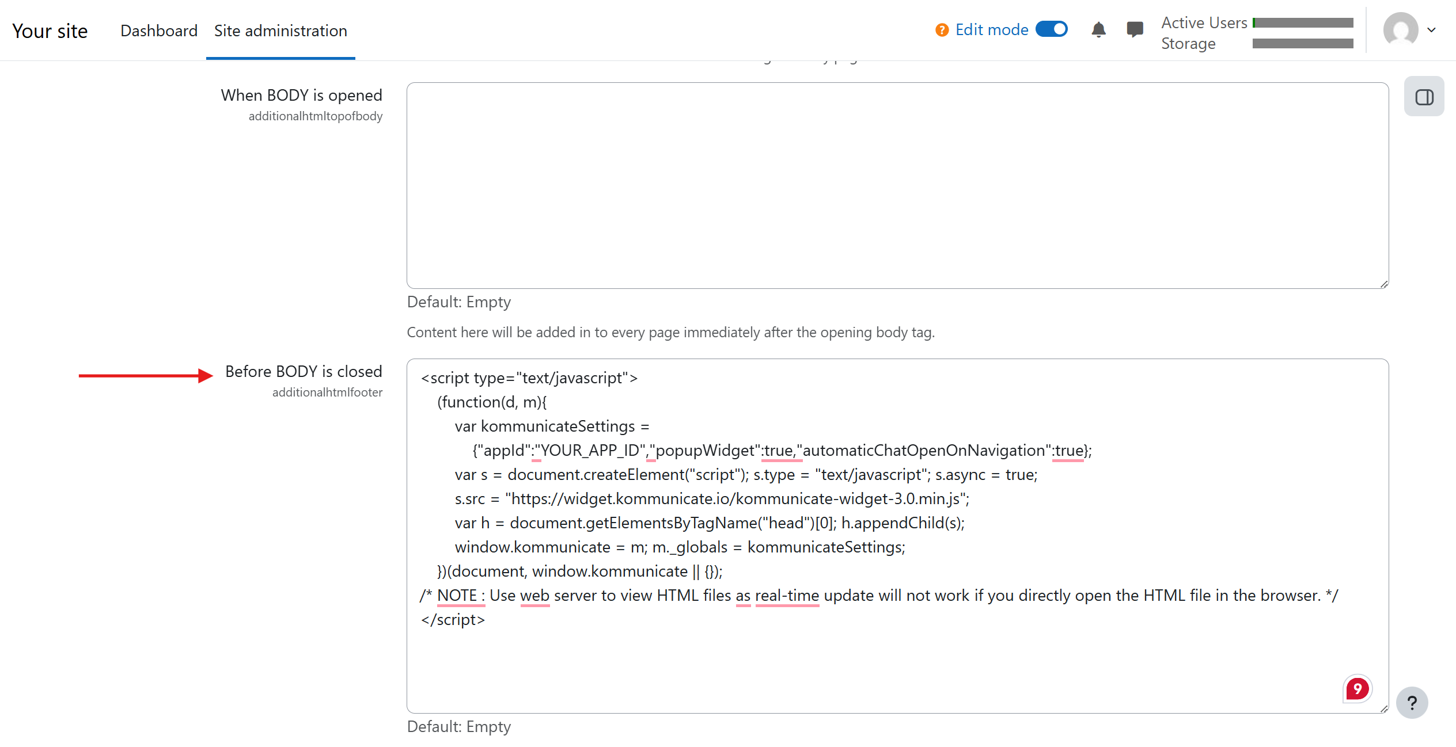1456x747 pixels.
Task: Click the YOUR_APP_ID placeholder in the code
Action: click(590, 451)
